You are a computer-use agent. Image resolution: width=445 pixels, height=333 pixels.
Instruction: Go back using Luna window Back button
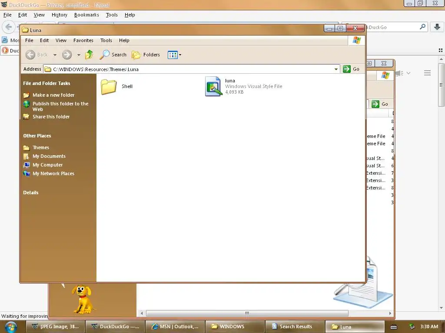(37, 55)
